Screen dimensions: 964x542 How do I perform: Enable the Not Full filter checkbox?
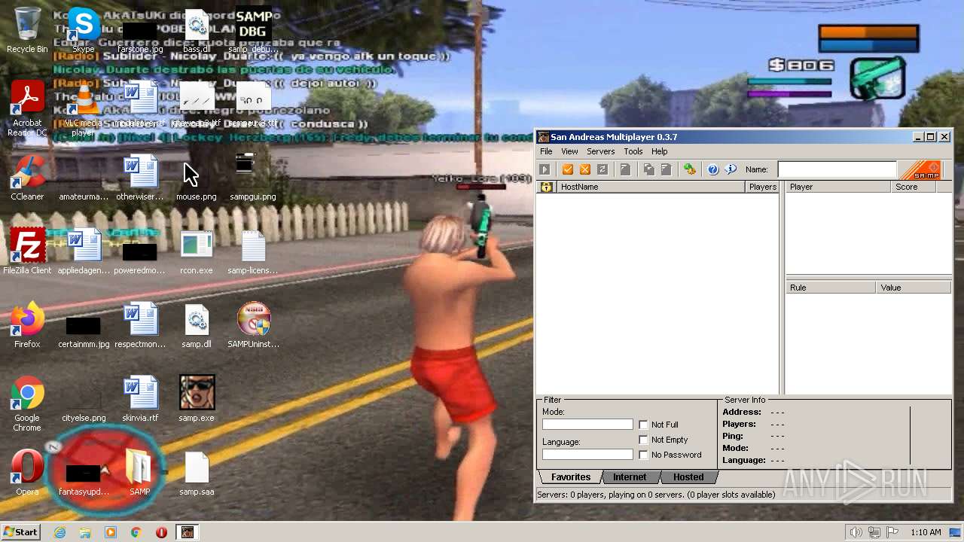click(x=643, y=425)
